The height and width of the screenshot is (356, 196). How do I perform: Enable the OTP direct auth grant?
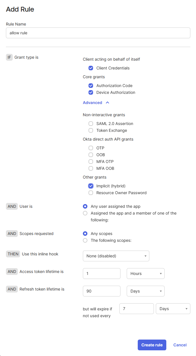(91, 148)
